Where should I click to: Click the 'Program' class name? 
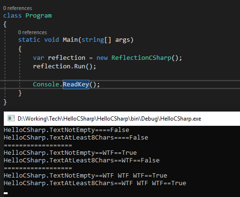tap(38, 16)
